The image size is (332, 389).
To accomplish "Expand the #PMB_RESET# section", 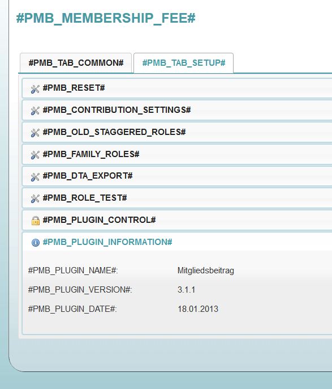I will click(177, 88).
